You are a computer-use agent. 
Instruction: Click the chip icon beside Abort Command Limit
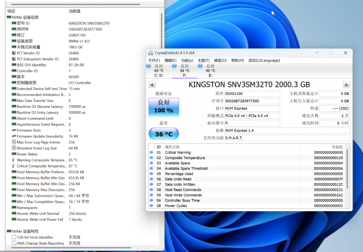point(14,119)
